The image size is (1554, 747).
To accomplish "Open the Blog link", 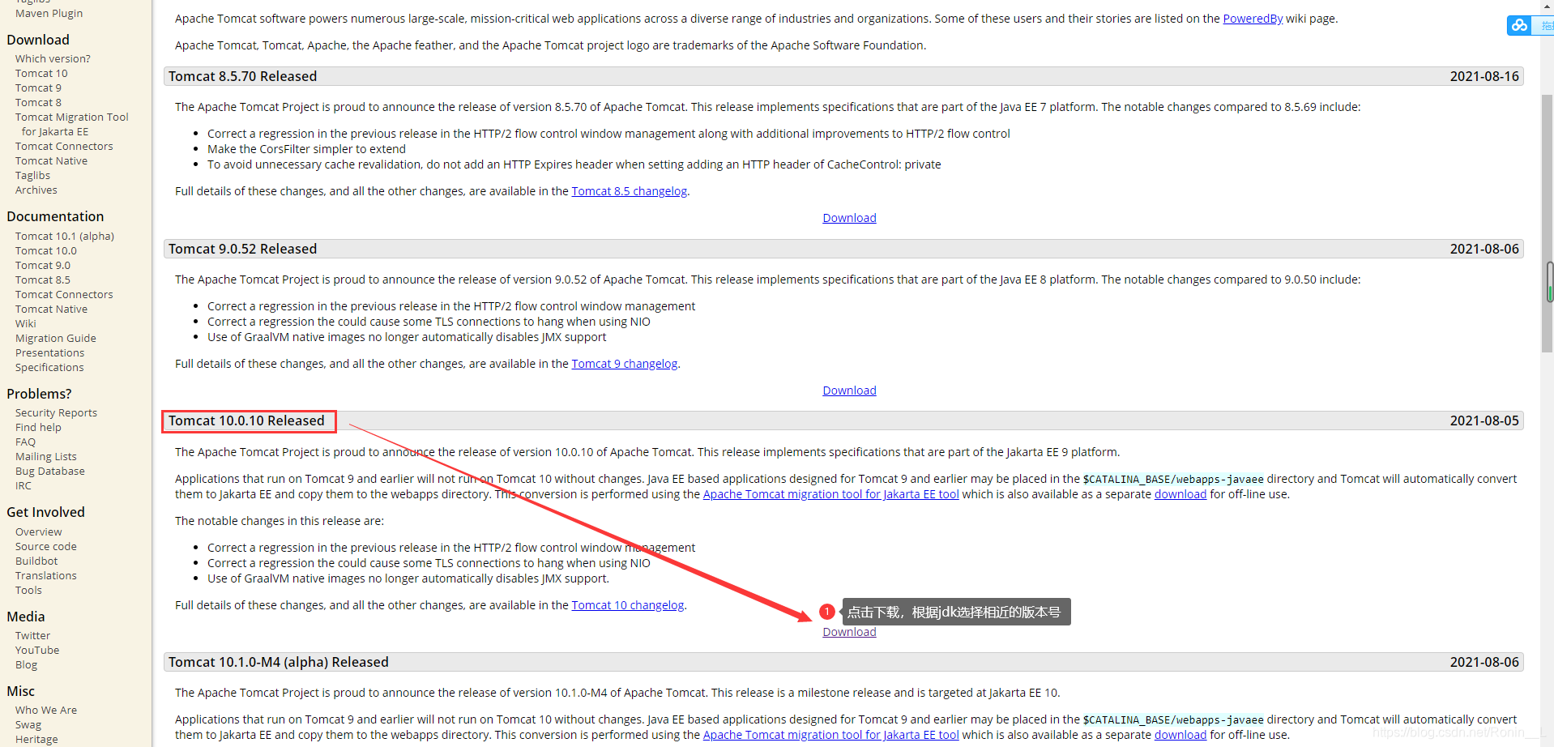I will (x=26, y=664).
